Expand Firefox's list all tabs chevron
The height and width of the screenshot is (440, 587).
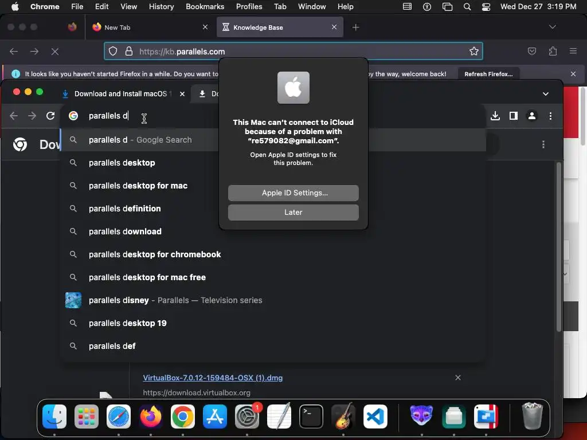tap(552, 27)
